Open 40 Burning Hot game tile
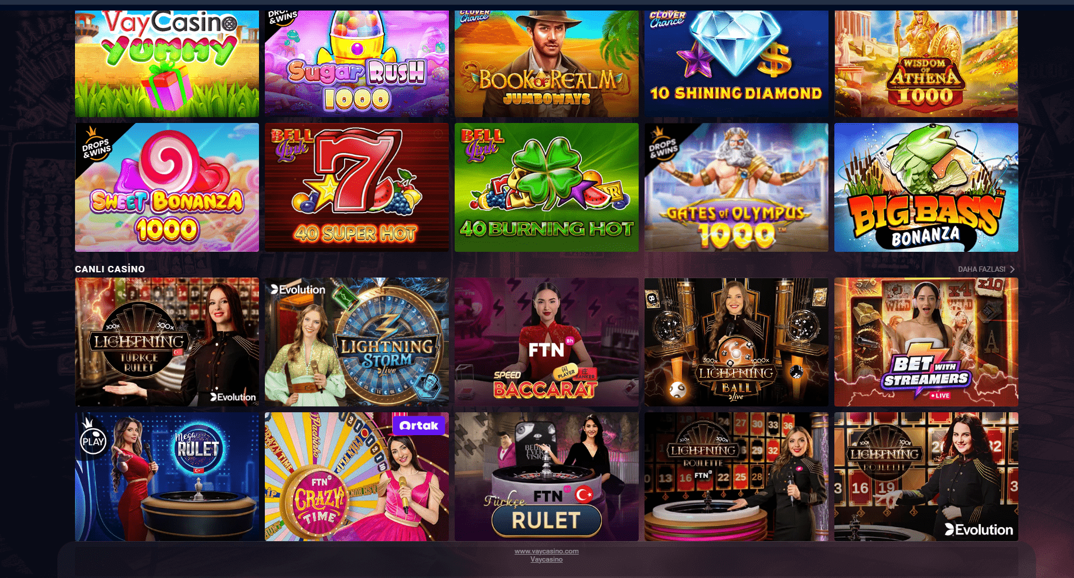 [546, 187]
